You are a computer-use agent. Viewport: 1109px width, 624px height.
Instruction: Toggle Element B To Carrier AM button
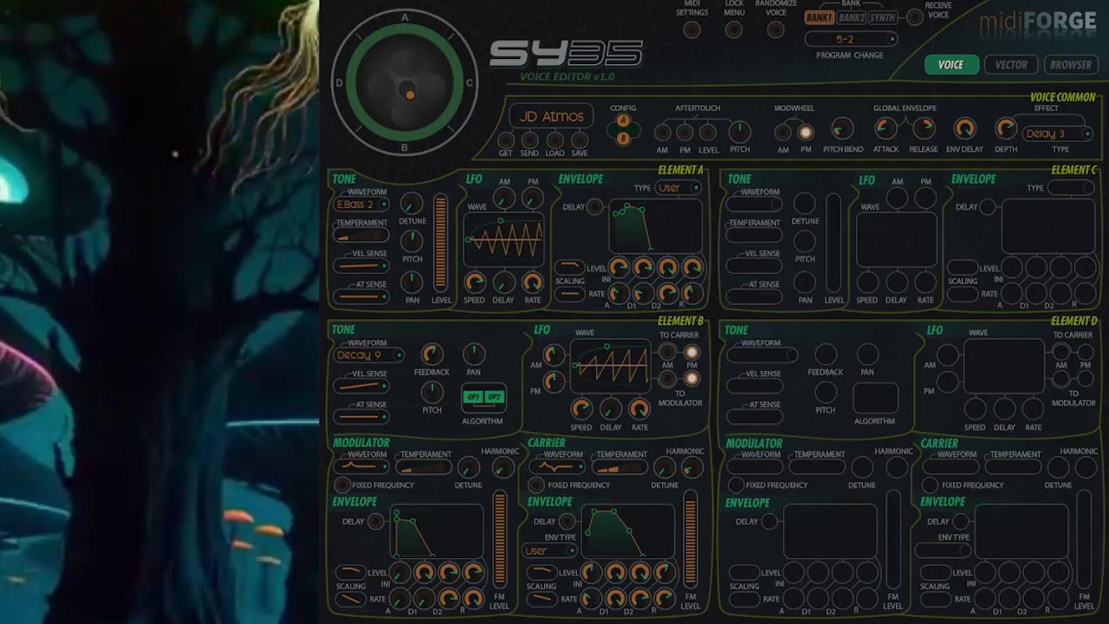point(667,352)
